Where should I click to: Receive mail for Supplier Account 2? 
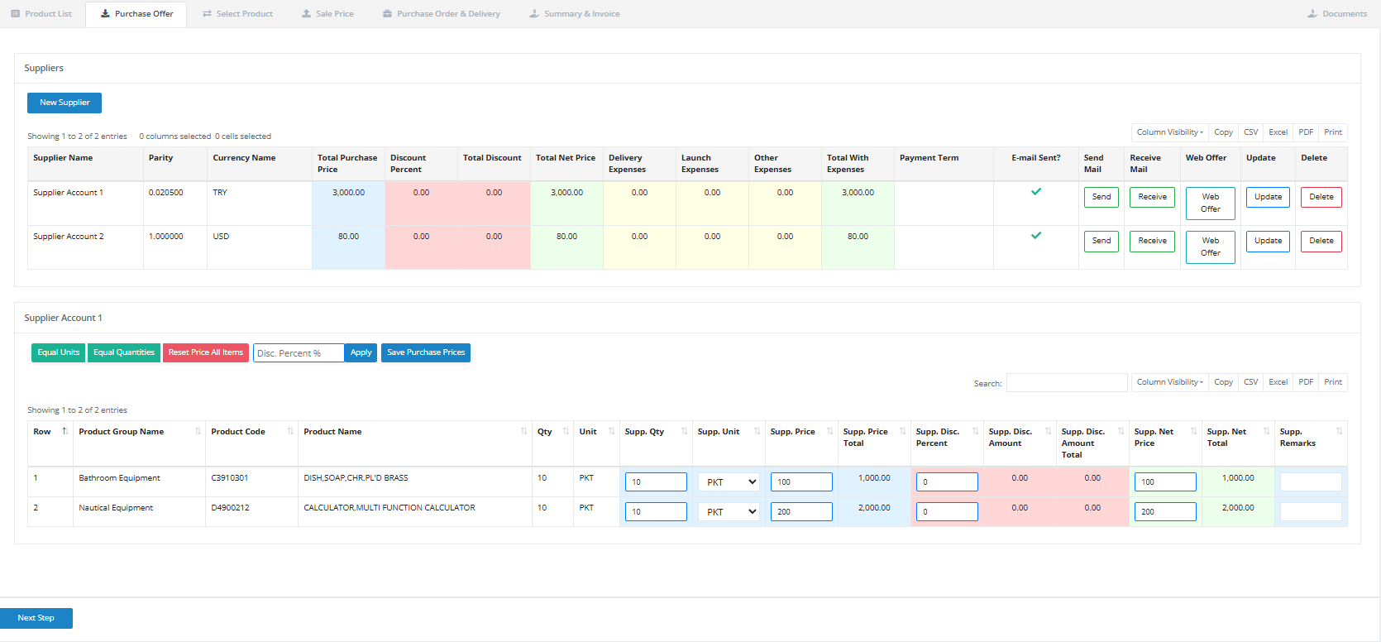pyautogui.click(x=1152, y=241)
